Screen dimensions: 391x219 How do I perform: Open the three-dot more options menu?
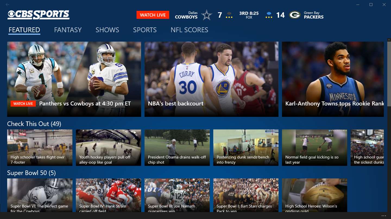click(x=384, y=216)
